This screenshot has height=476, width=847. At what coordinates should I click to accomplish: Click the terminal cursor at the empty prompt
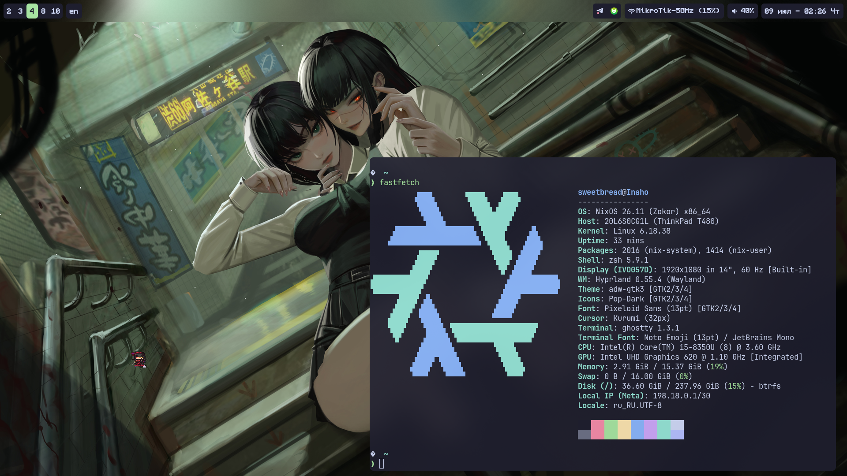click(x=382, y=464)
